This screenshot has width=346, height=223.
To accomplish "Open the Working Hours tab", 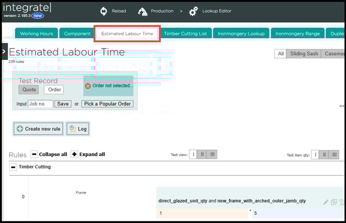I will tap(36, 34).
